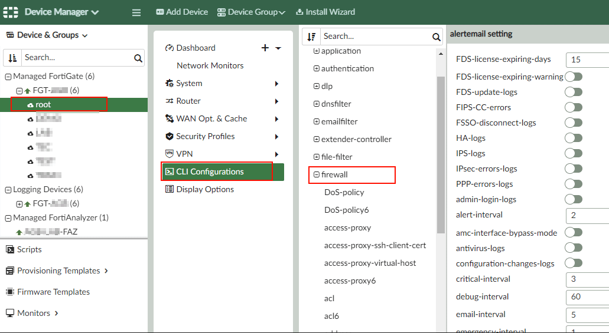This screenshot has width=609, height=333.
Task: Expand the FGT device under Logging Devices
Action: (x=19, y=204)
